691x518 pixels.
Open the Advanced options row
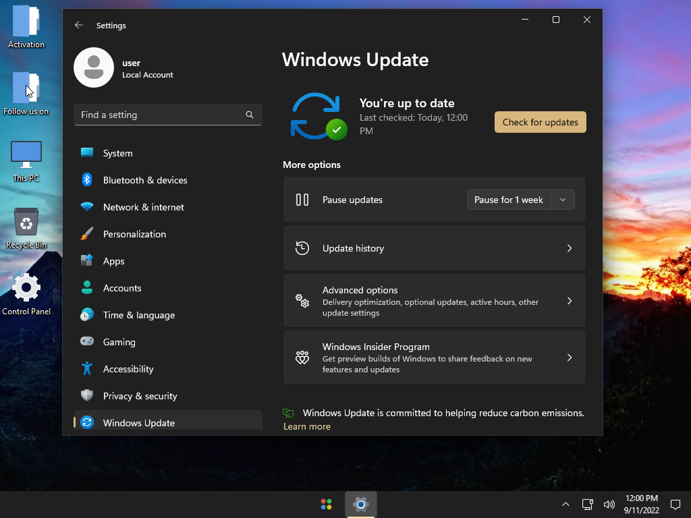point(434,301)
